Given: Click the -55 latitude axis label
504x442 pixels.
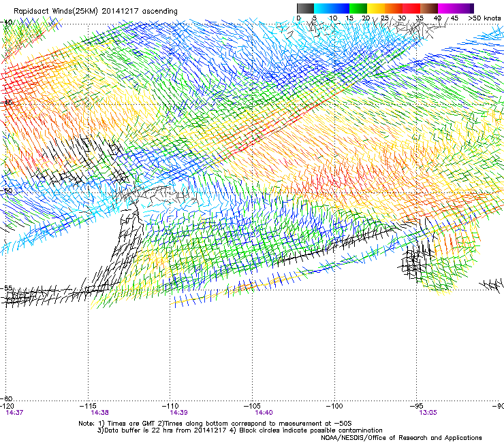Looking at the screenshot, I should pos(7,288).
